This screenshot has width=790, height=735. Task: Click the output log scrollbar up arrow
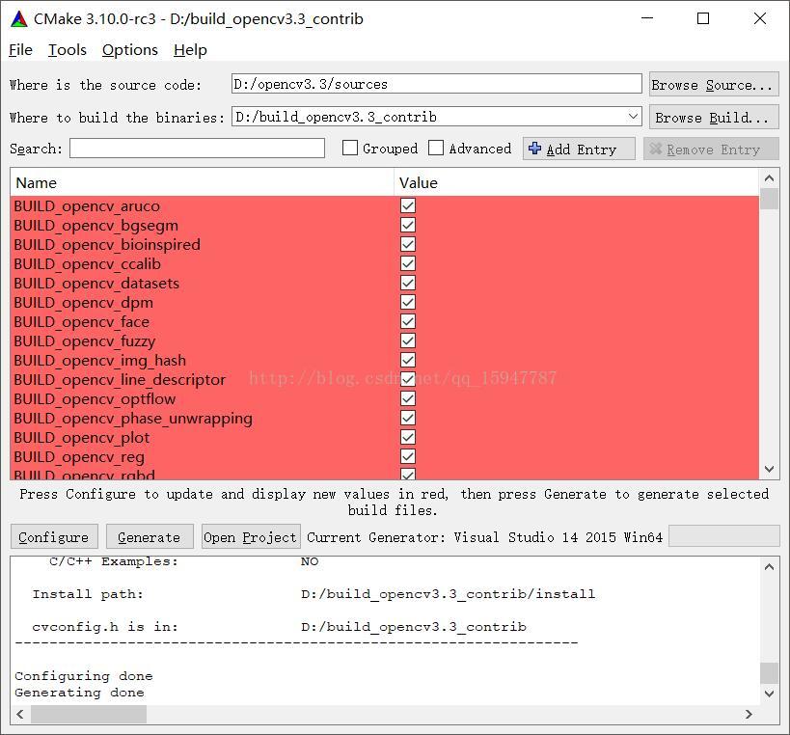click(x=769, y=567)
